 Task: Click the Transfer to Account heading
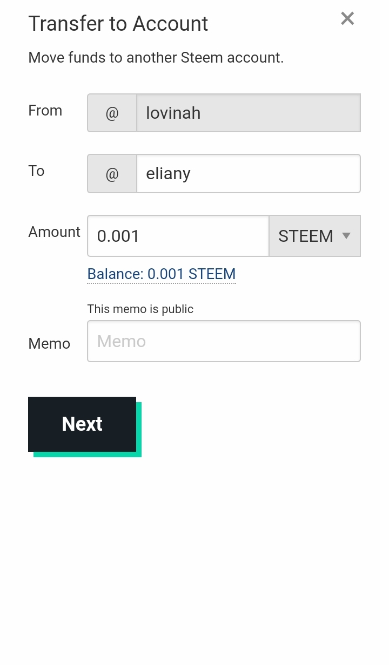pos(118,24)
